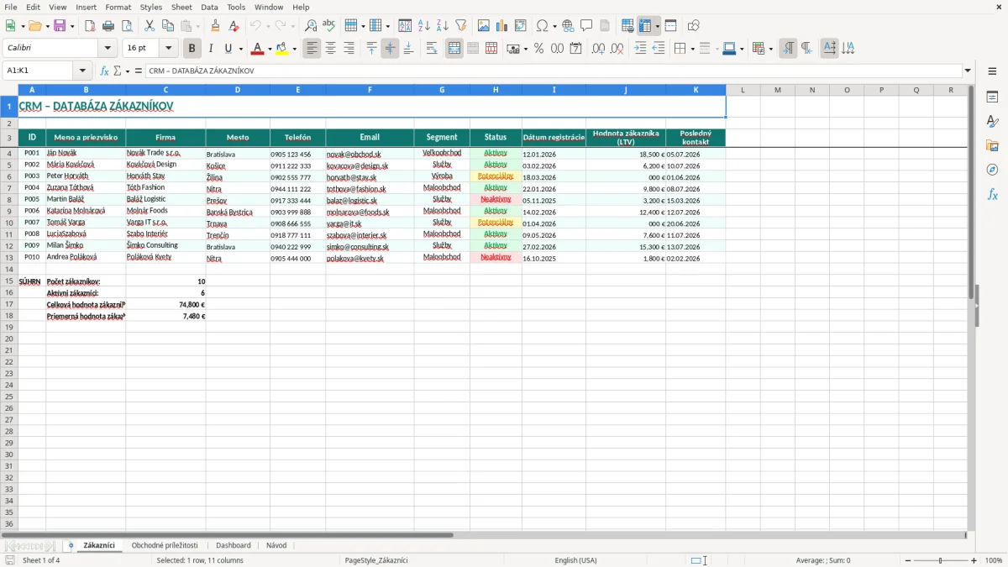Click the Save document icon
This screenshot has width=1008, height=567.
click(x=60, y=26)
